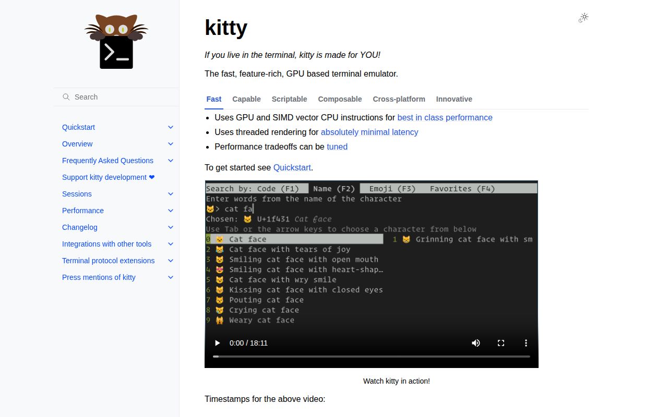The image size is (668, 417).
Task: Enter fullscreen for the video
Action: (500, 343)
